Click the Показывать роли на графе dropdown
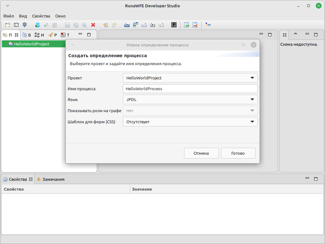 [x=190, y=111]
